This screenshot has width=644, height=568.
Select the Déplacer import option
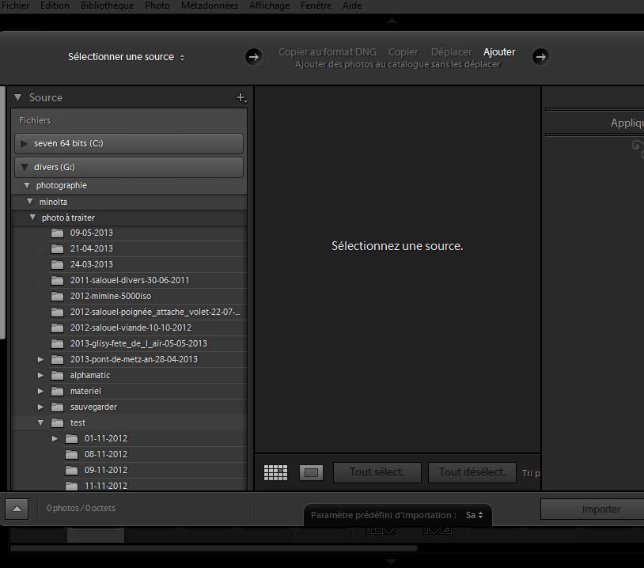pos(452,52)
